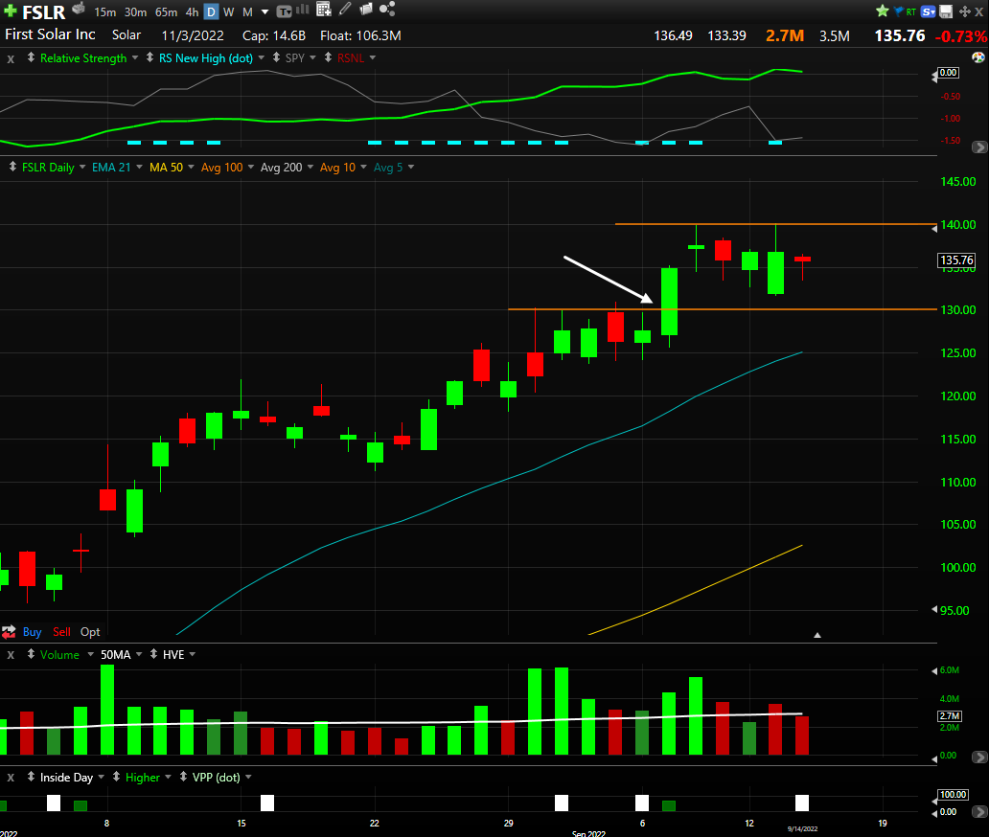Screen dimensions: 989x837
Task: Click the Sell button
Action: (61, 631)
